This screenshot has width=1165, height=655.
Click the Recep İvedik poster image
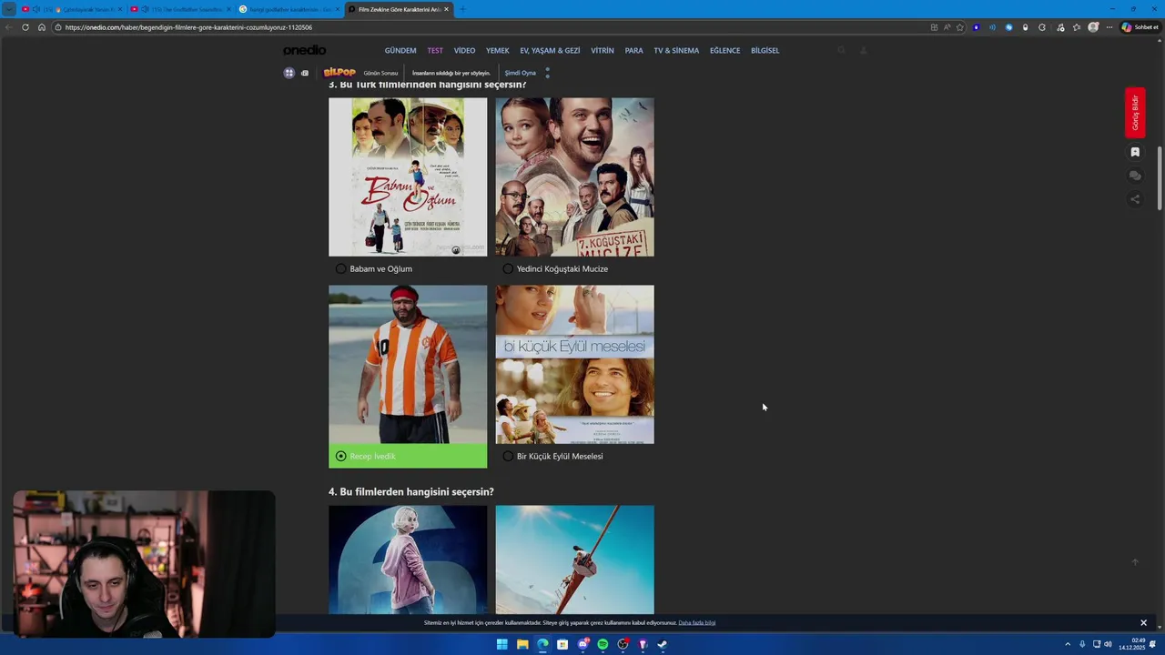coord(408,365)
